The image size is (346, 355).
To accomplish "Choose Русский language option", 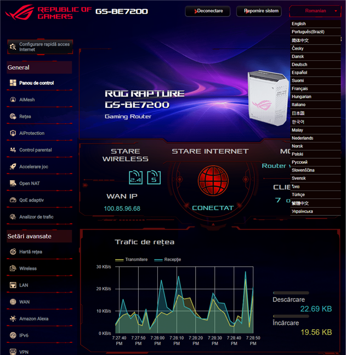I will pyautogui.click(x=315, y=162).
